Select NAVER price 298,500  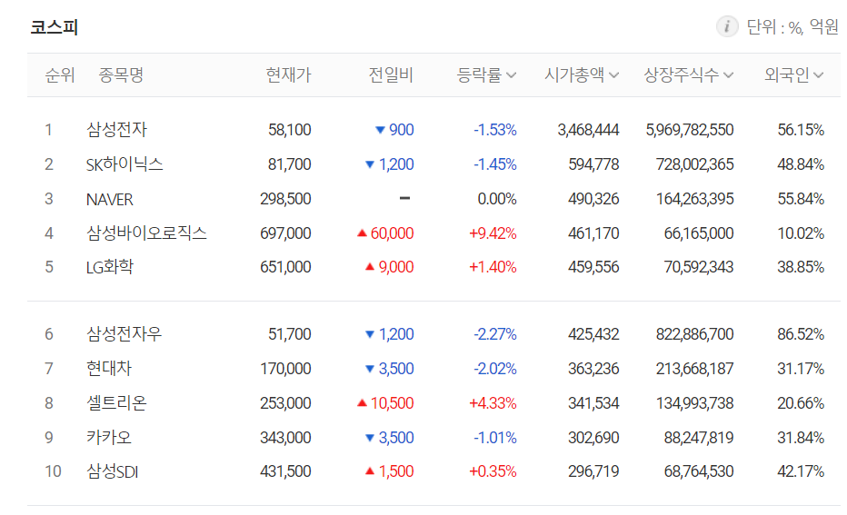point(285,199)
